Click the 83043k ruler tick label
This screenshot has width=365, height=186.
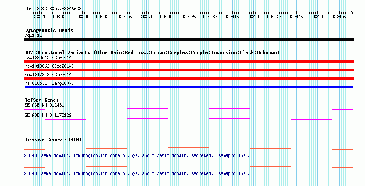pyautogui.click(x=274, y=17)
